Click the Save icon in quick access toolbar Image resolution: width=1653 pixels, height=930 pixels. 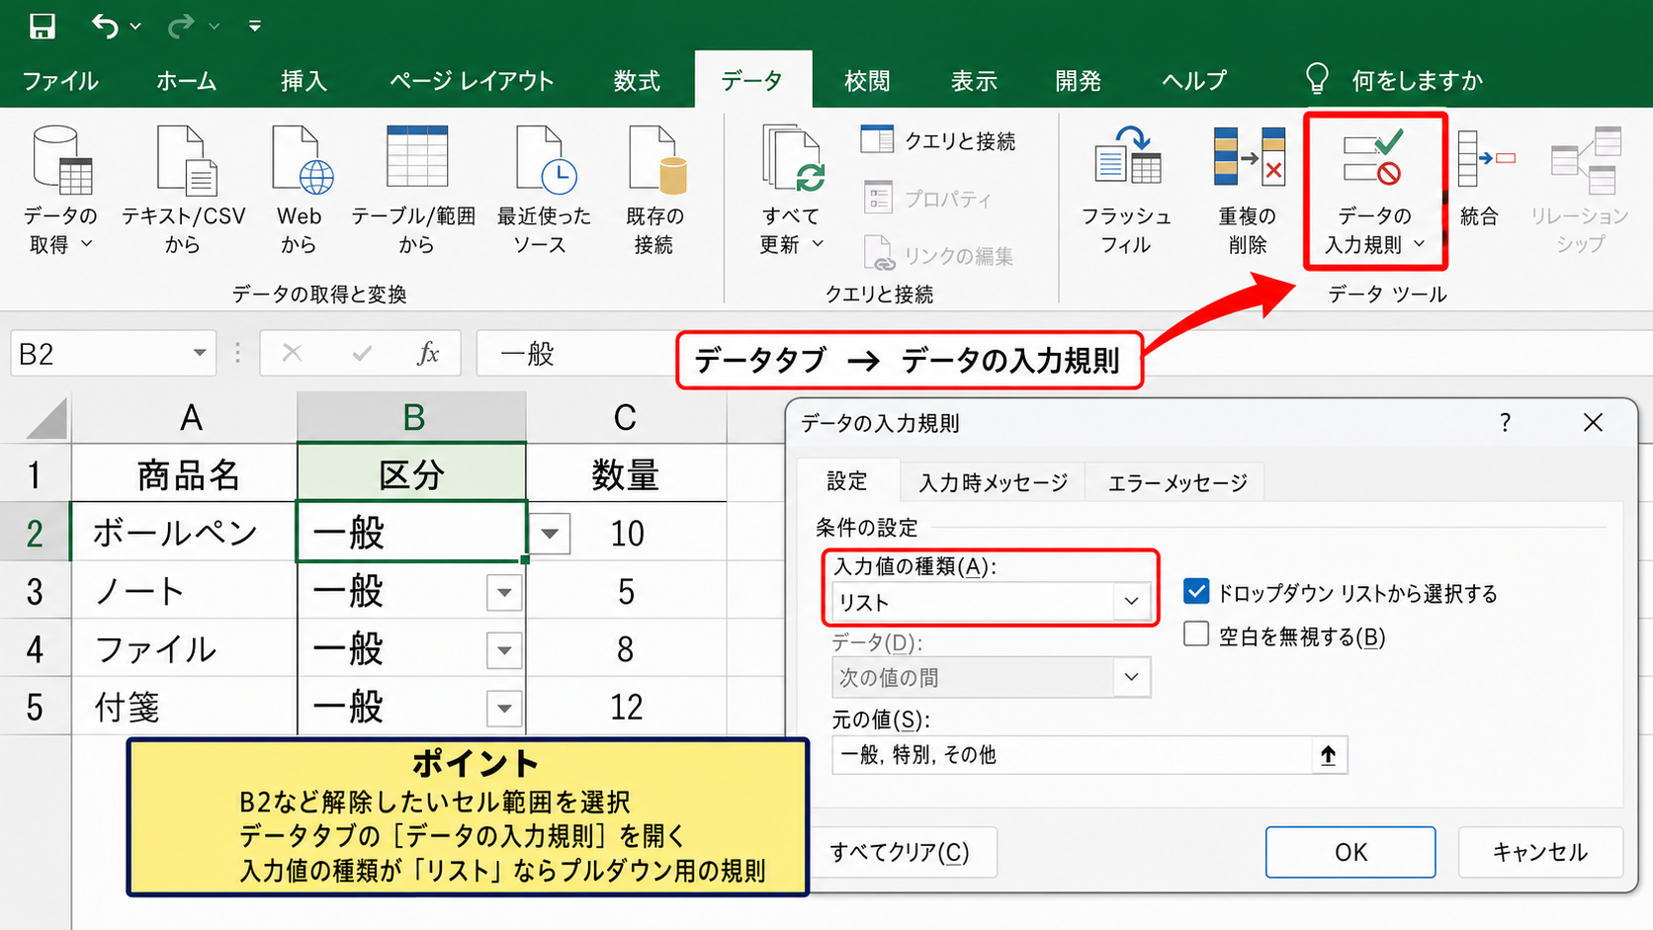pos(42,26)
